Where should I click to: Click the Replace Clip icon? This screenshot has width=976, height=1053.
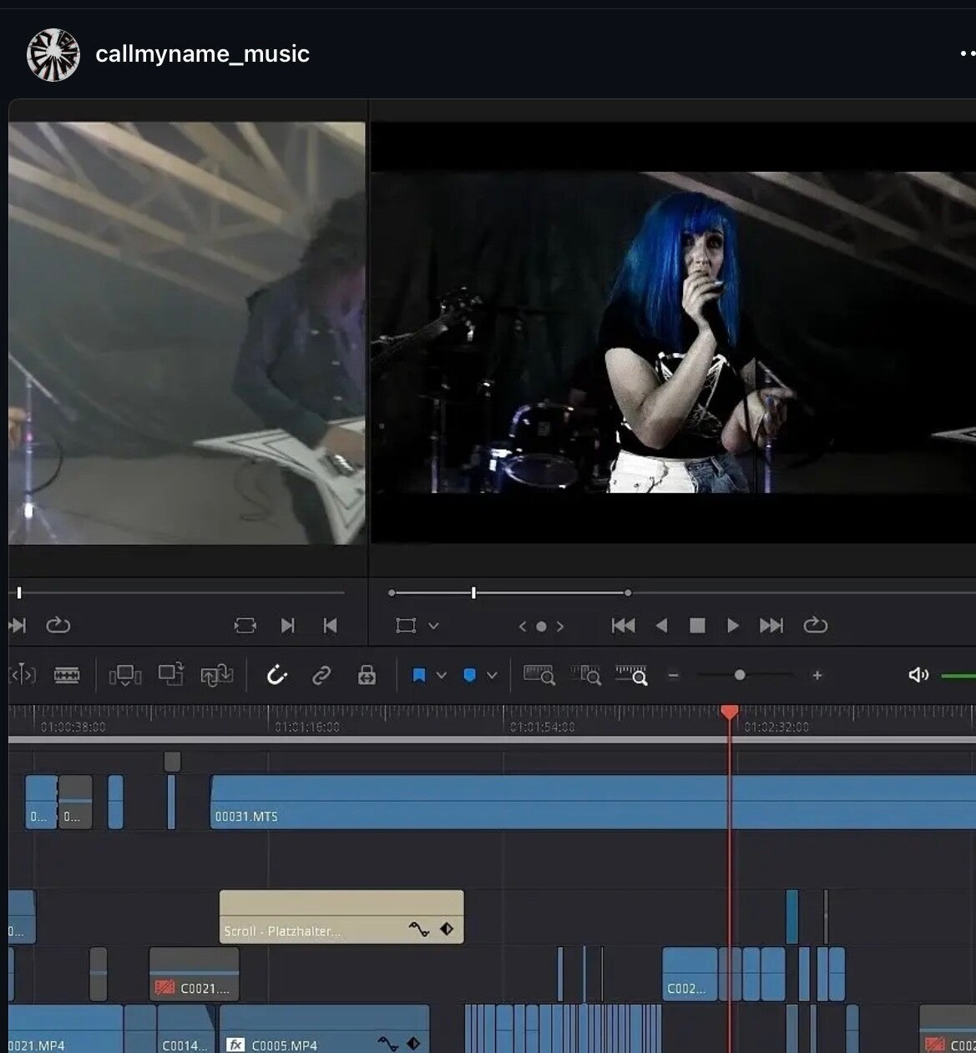216,675
